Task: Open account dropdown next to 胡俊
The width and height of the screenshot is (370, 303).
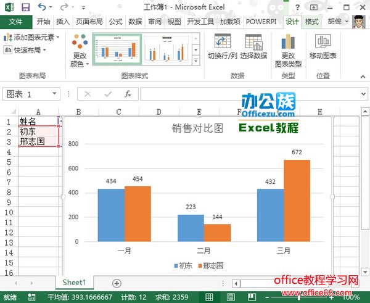Action: 347,22
